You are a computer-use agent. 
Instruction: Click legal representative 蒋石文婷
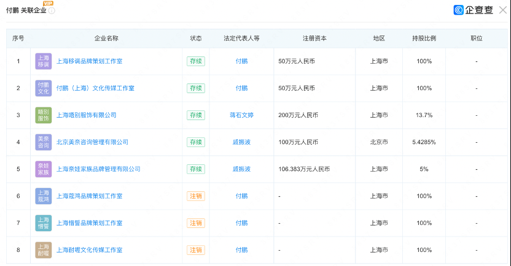[241, 115]
